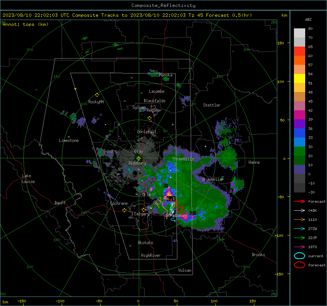
Task: Click the Okotoks city label
Action: [145, 243]
